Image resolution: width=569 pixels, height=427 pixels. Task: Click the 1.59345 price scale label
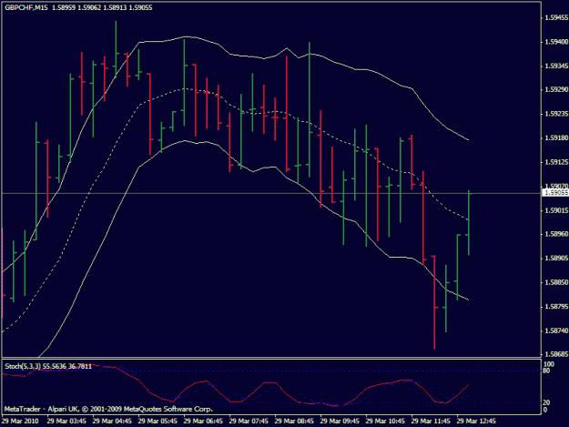pyautogui.click(x=556, y=66)
